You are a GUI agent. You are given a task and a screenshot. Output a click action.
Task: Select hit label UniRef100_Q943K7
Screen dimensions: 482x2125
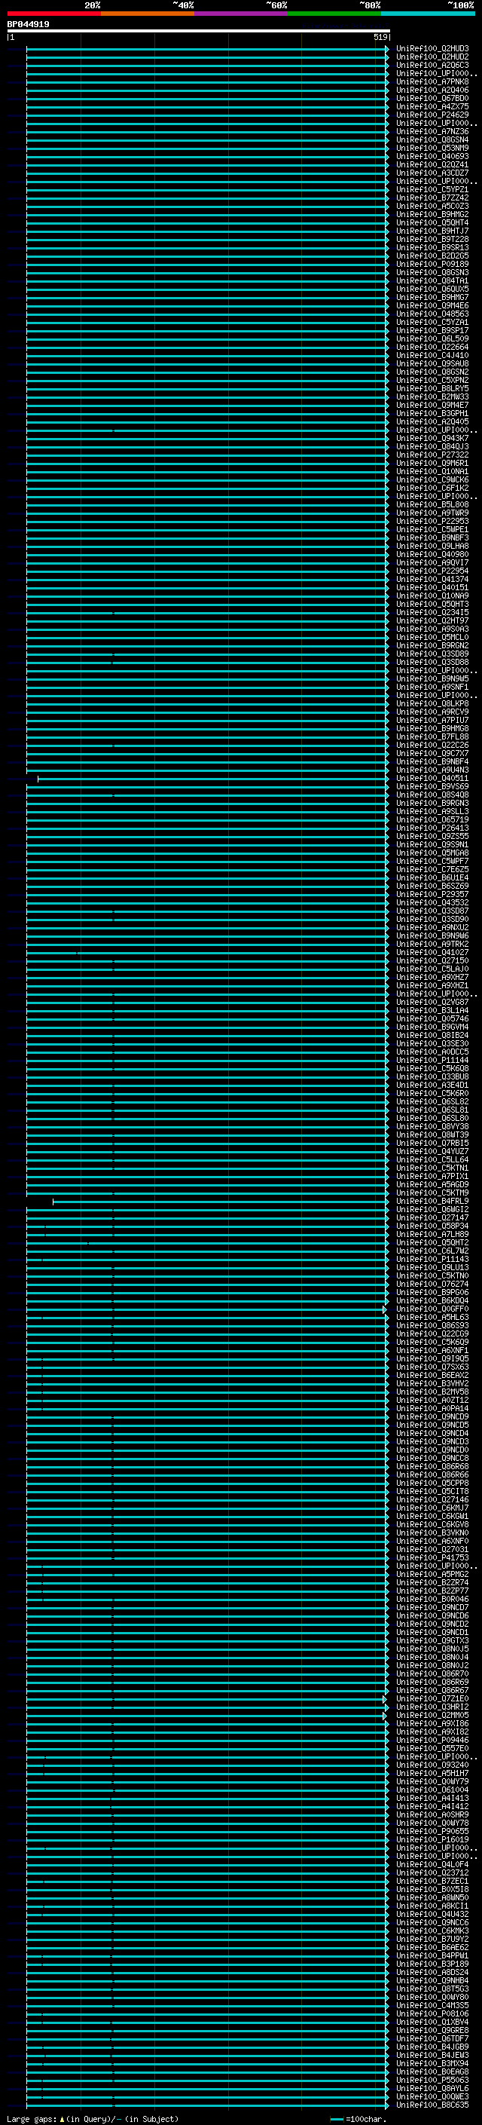point(432,438)
